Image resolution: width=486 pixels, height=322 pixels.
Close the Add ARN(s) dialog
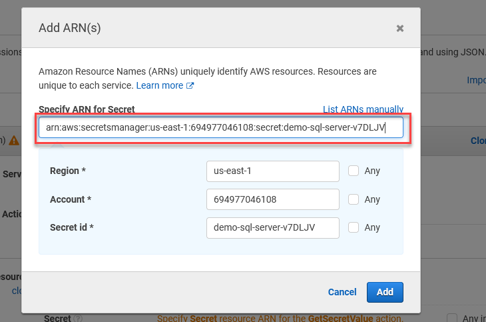click(x=400, y=29)
